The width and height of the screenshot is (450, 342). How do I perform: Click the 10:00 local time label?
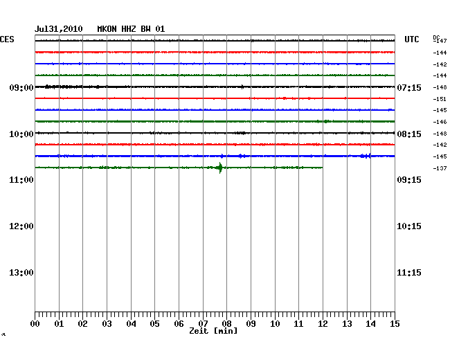click(x=21, y=134)
